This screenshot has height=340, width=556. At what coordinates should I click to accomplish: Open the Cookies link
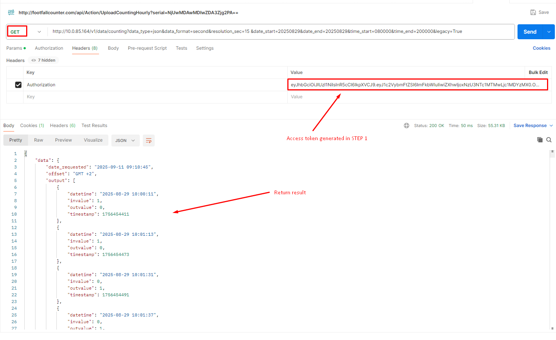[x=541, y=48]
